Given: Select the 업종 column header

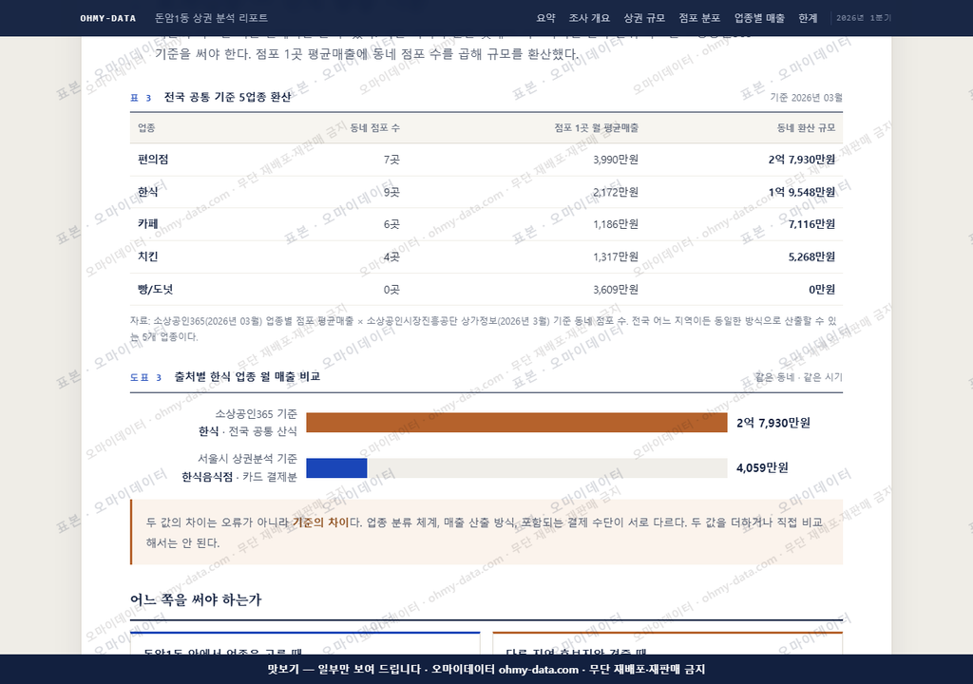Looking at the screenshot, I should pos(146,128).
